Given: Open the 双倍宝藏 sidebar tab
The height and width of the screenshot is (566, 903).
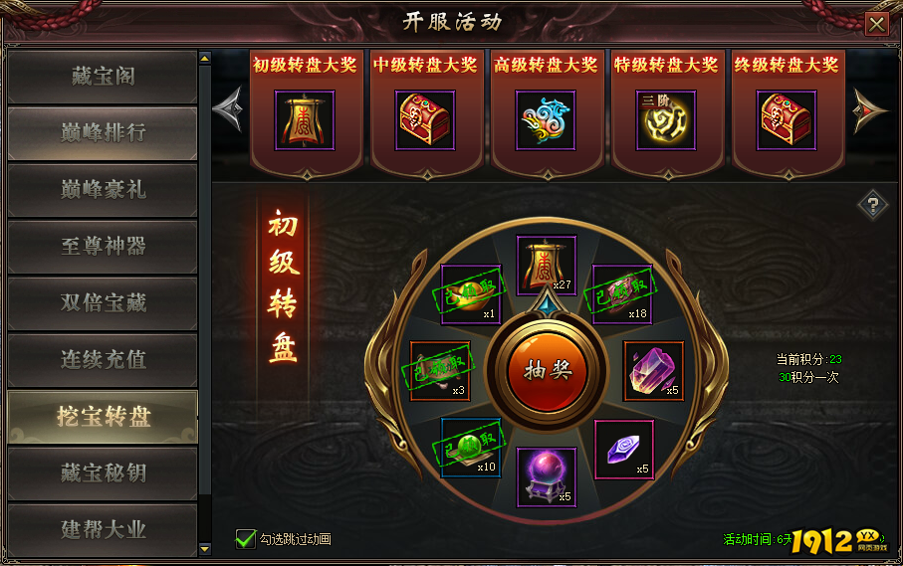Looking at the screenshot, I should [x=103, y=303].
